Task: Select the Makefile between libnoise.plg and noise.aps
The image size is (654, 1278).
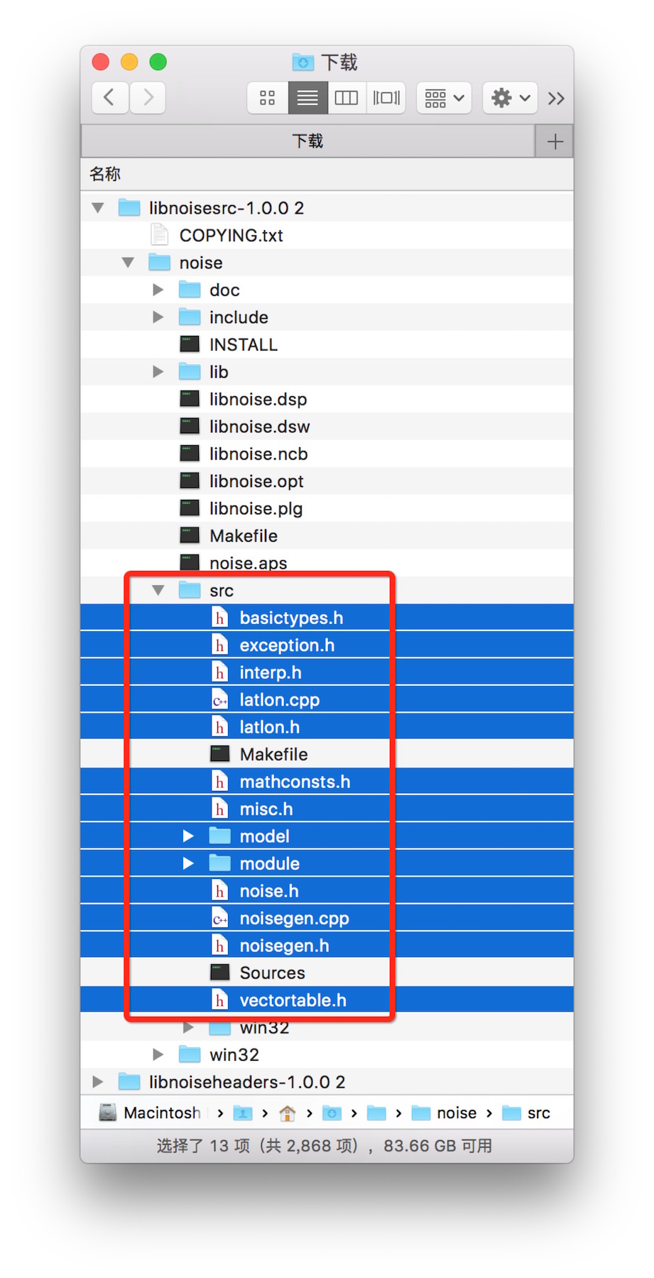Action: pyautogui.click(x=244, y=536)
